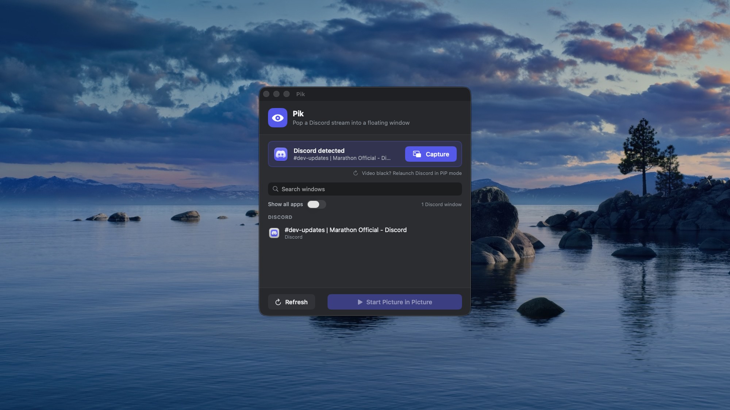Toggle the Show all apps switch
730x410 pixels.
click(316, 204)
